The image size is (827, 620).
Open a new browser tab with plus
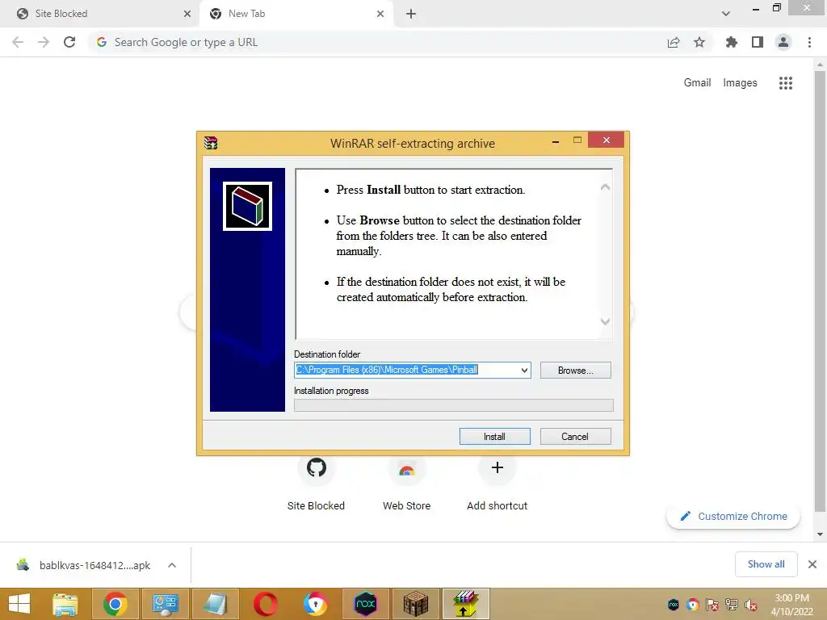click(x=411, y=14)
